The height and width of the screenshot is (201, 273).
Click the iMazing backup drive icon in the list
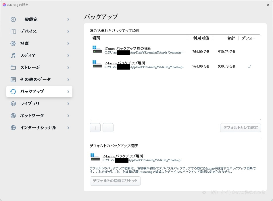click(x=97, y=64)
